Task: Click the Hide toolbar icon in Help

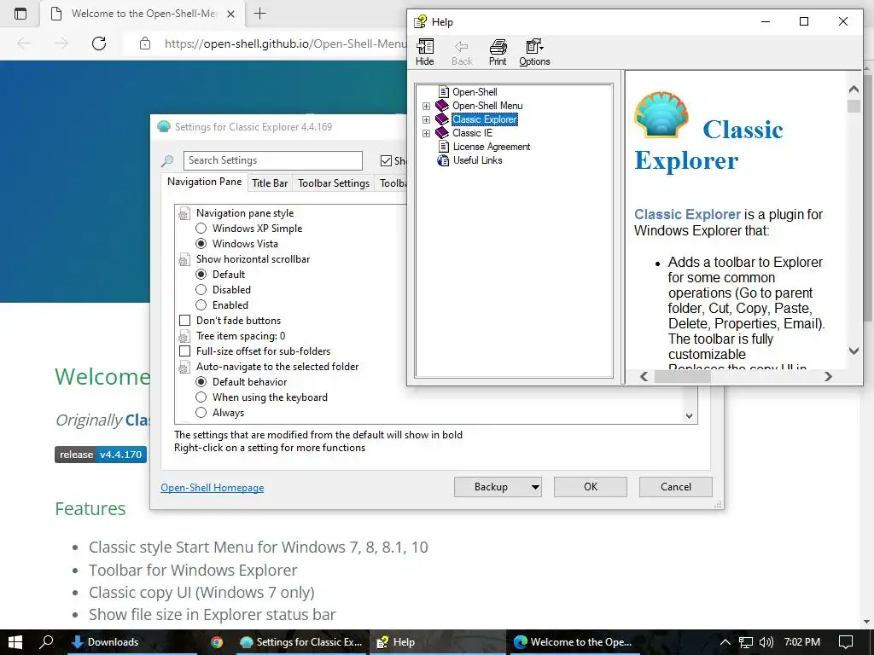Action: (x=425, y=47)
